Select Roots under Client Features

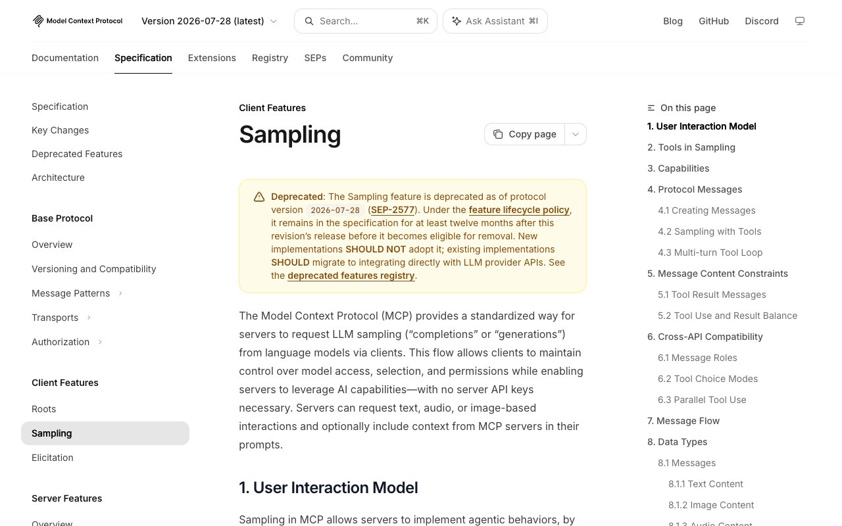[x=44, y=409]
